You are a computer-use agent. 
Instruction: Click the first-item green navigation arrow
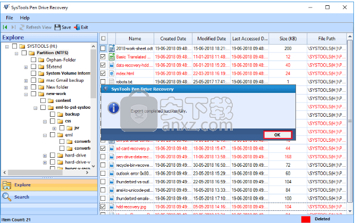[5, 28]
